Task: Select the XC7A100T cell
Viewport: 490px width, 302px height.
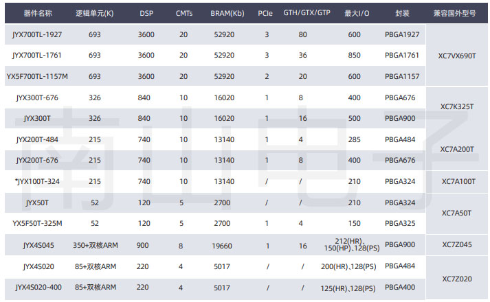Action: pos(458,182)
